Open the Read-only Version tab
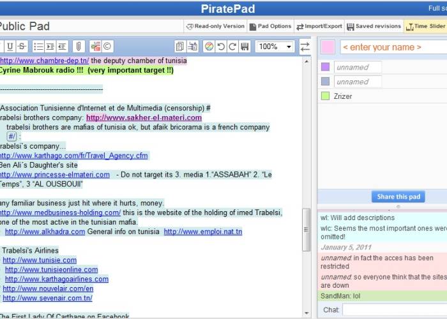 click(215, 26)
